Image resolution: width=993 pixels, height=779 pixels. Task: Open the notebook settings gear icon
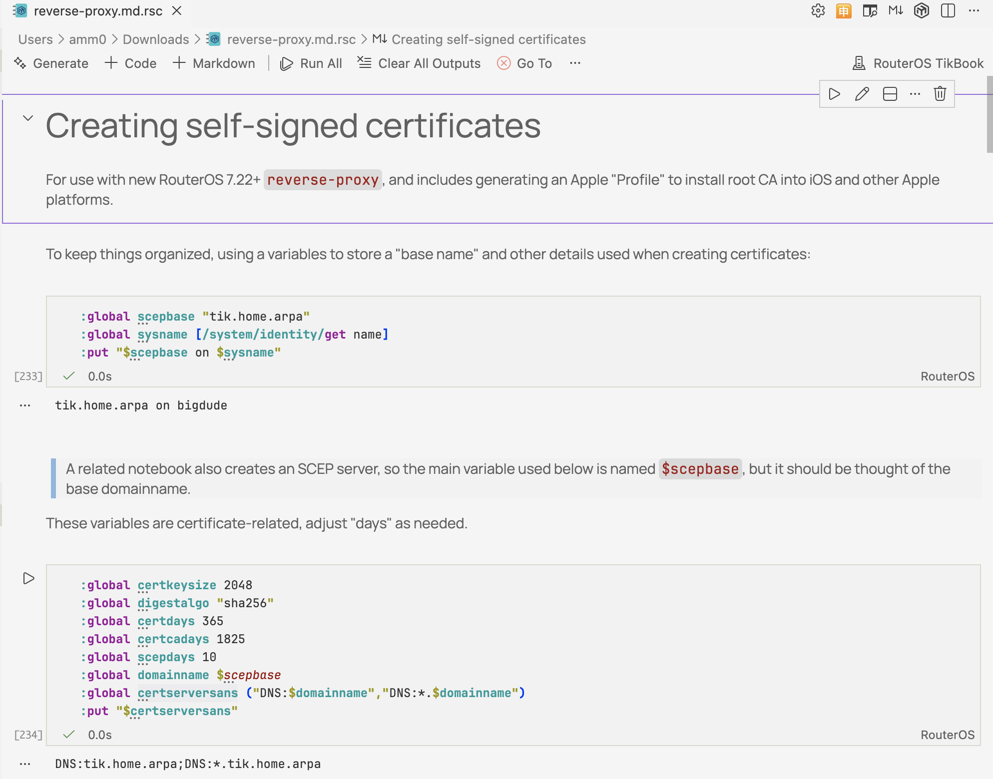818,10
